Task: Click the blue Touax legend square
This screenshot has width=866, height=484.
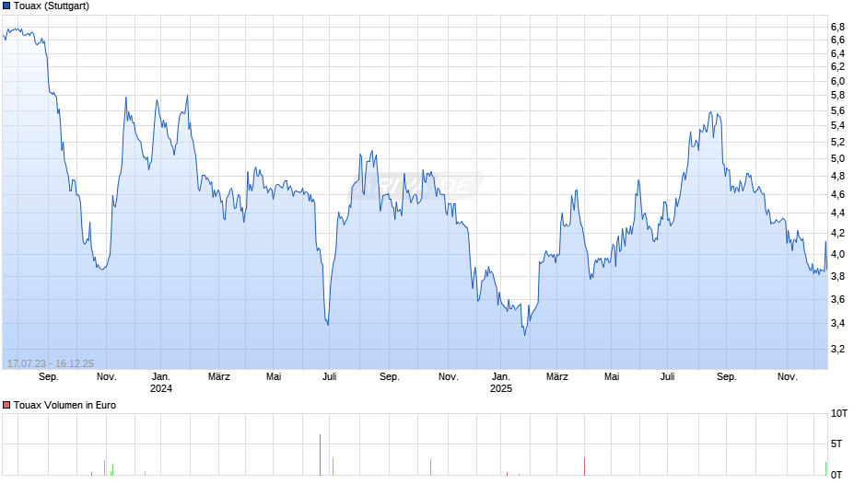Action: 6,6
